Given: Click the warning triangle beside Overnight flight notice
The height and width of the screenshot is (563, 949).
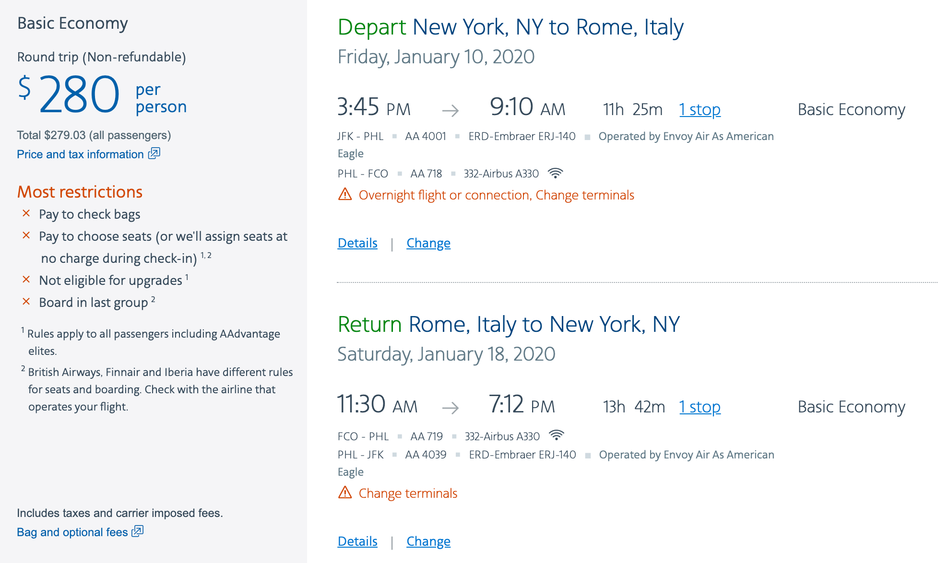Looking at the screenshot, I should coord(345,195).
